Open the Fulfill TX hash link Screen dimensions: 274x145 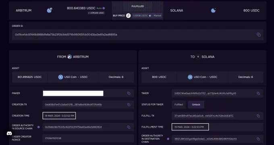[204, 116]
